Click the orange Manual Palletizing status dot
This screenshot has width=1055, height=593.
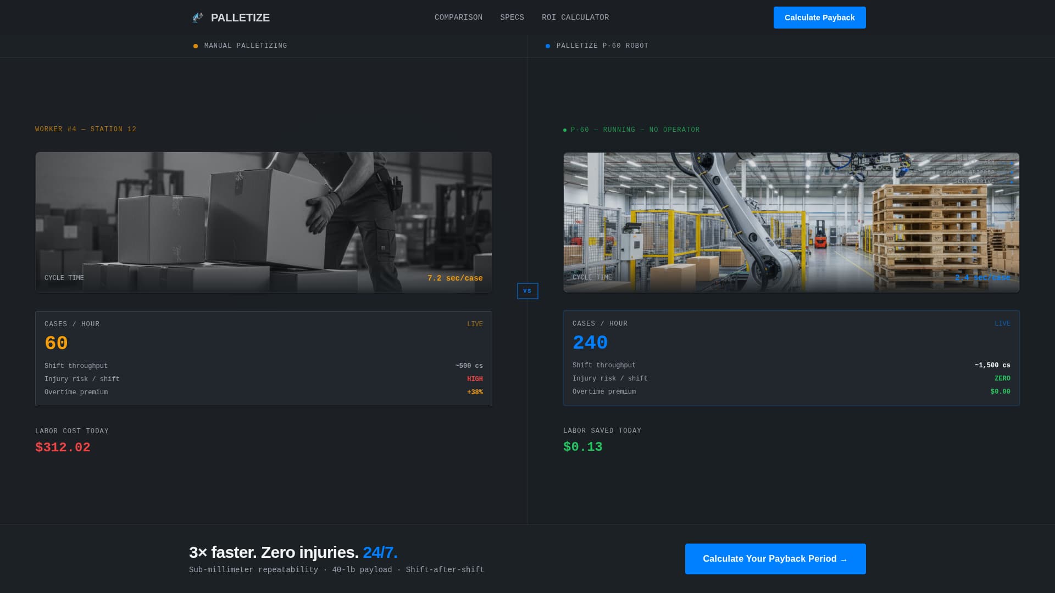[x=196, y=46]
